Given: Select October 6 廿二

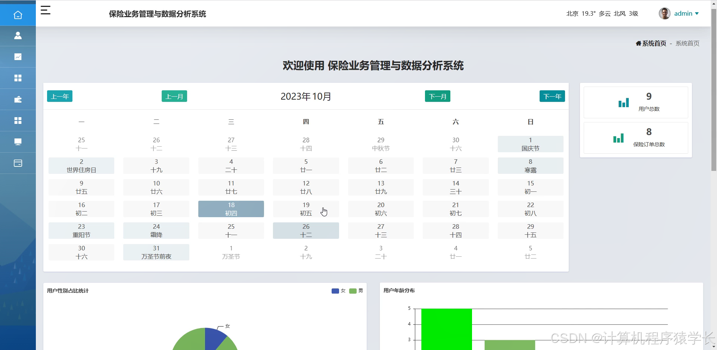Looking at the screenshot, I should tap(381, 166).
